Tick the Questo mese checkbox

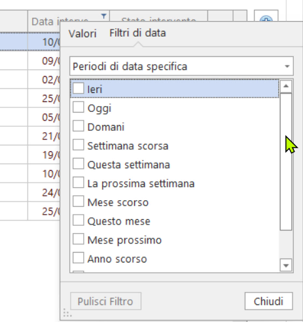[78, 220]
